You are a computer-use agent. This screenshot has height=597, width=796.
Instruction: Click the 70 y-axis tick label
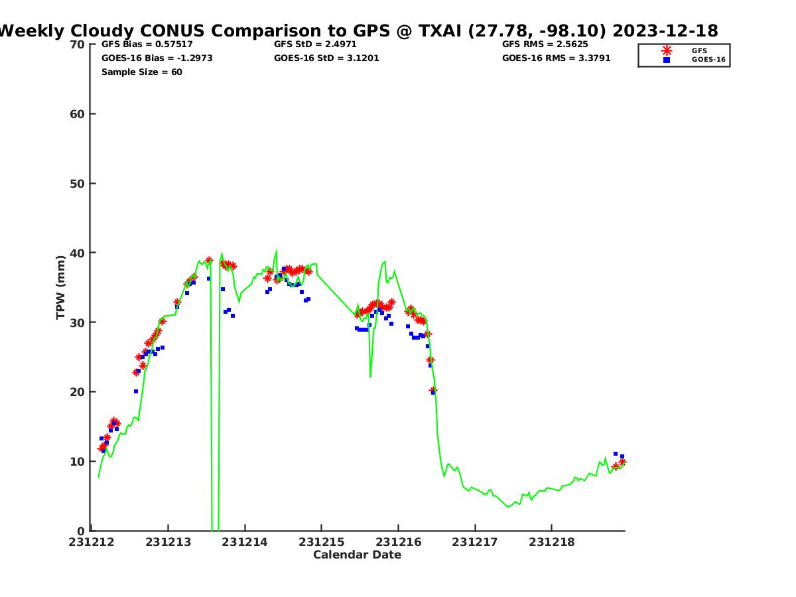pos(78,44)
